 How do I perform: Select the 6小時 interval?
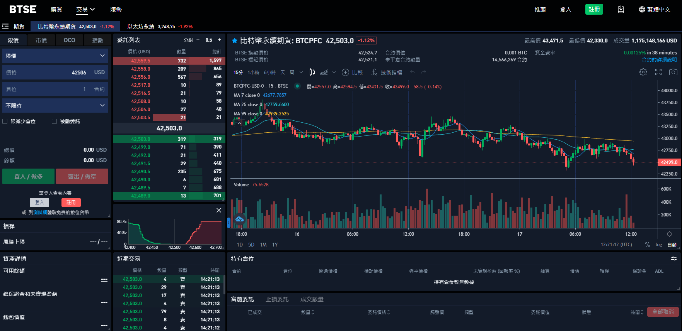pos(270,72)
